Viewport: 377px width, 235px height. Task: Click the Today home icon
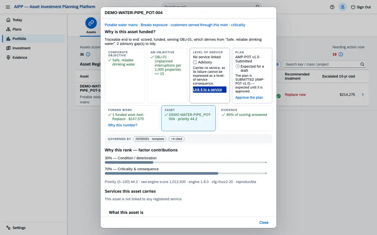[8, 20]
